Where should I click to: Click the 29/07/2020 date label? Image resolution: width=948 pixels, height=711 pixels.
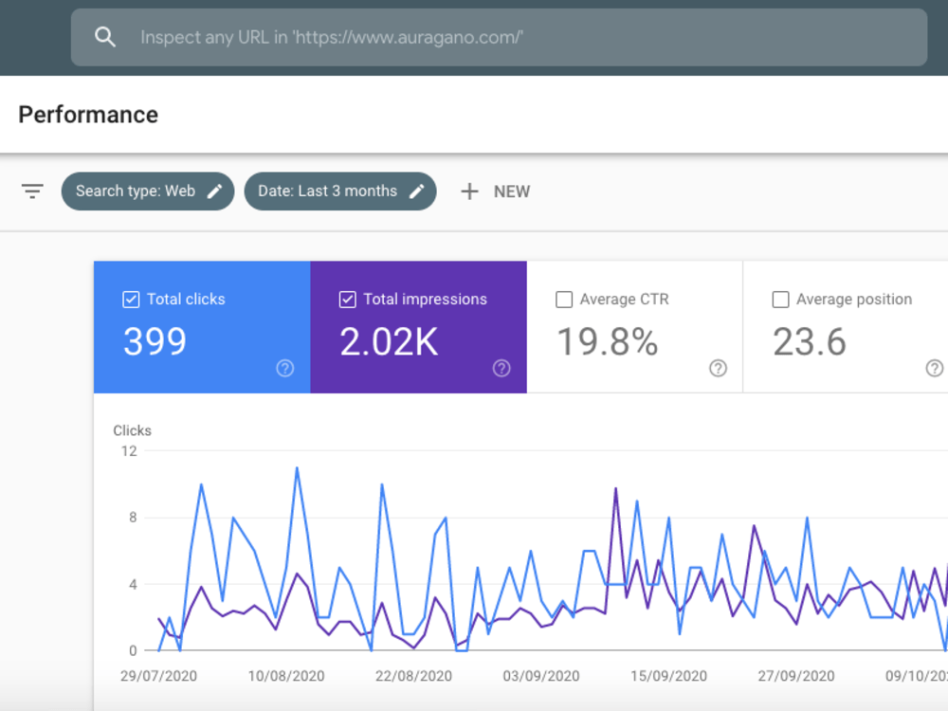coord(158,676)
